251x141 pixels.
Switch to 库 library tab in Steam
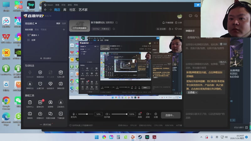(x=65, y=10)
